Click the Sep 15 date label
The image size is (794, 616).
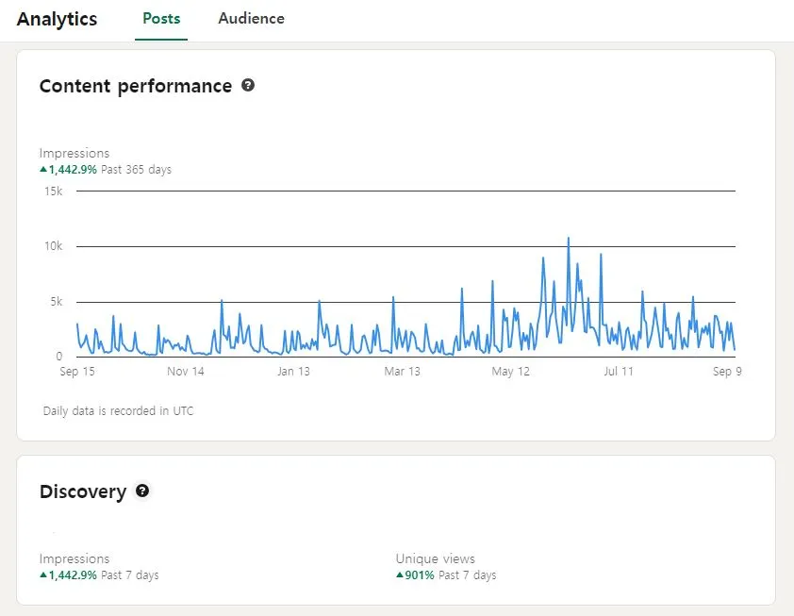pyautogui.click(x=77, y=372)
